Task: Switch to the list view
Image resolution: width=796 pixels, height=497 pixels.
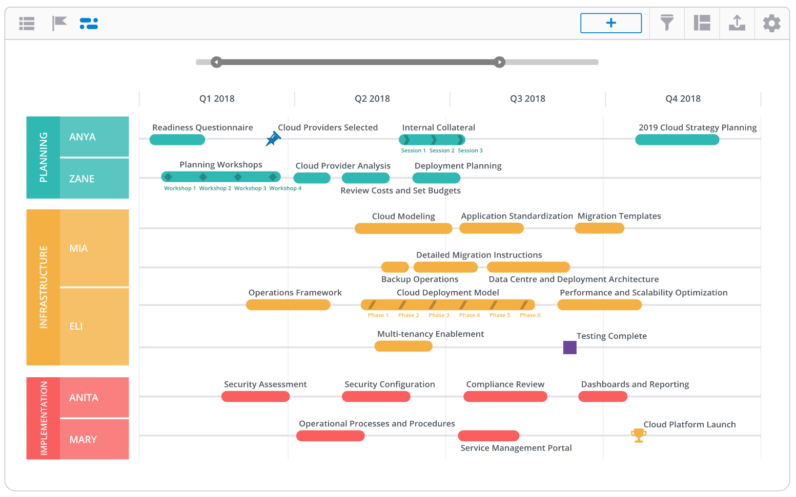Action: coord(27,23)
